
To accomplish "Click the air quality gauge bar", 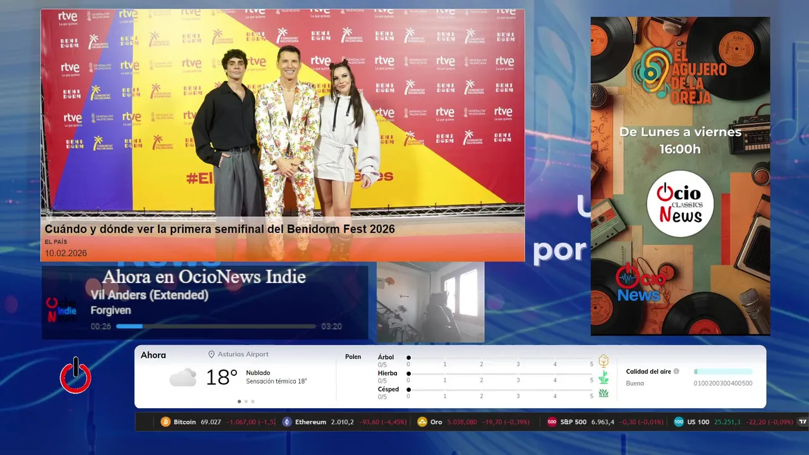I will click(x=723, y=372).
